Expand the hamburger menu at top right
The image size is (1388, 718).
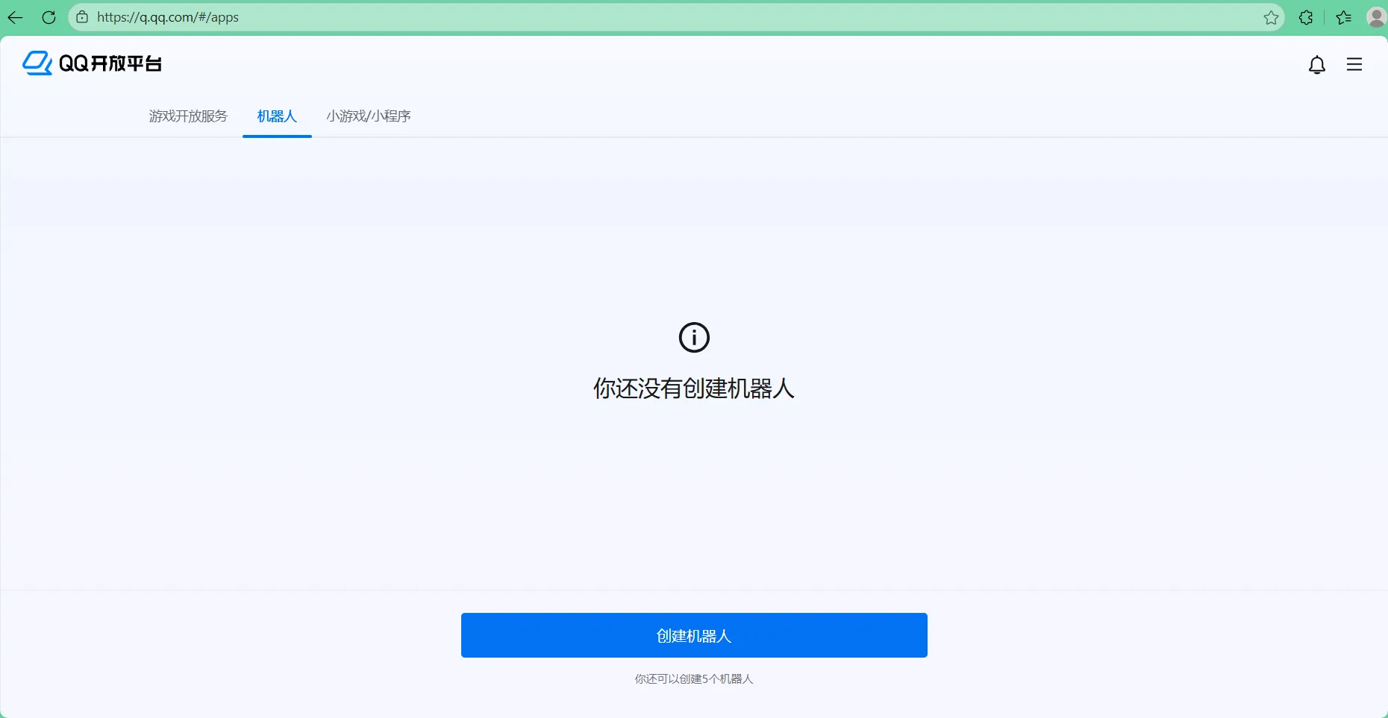pos(1354,65)
